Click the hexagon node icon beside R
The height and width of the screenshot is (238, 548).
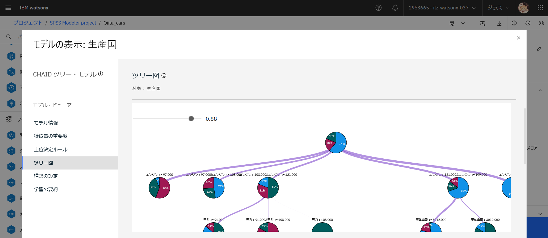(x=11, y=56)
